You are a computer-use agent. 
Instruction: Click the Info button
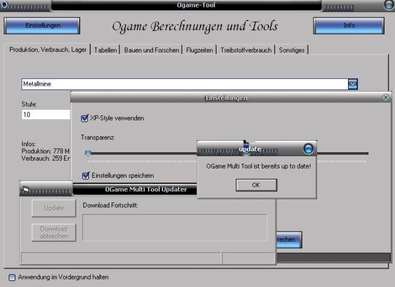349,25
